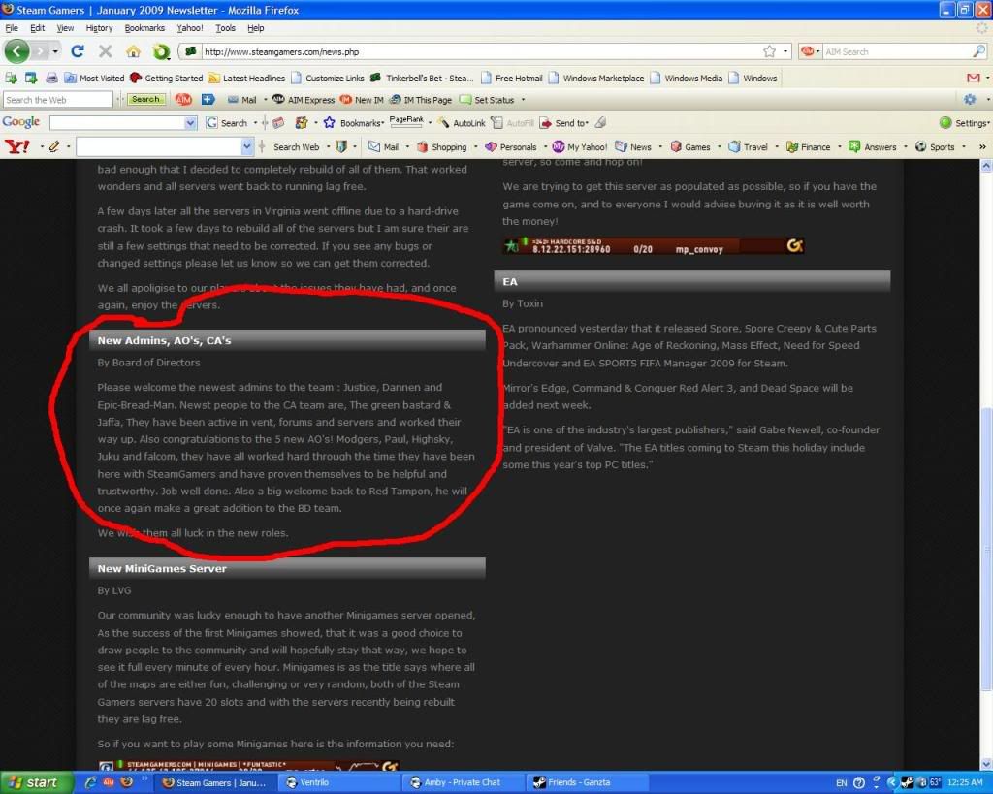Screen dimensions: 993x794
Task: Open the View menu
Action: click(65, 28)
